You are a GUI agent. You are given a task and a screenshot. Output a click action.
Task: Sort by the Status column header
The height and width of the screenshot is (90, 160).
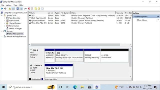pyautogui.click(x=93, y=13)
